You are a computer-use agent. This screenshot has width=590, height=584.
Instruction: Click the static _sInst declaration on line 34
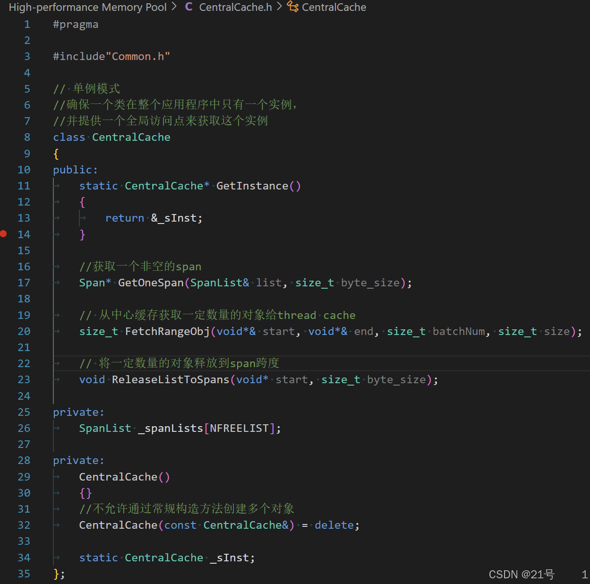pos(167,558)
